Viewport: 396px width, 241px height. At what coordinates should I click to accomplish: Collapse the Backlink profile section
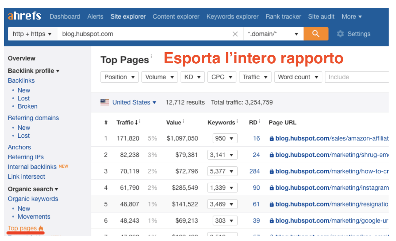coord(34,71)
